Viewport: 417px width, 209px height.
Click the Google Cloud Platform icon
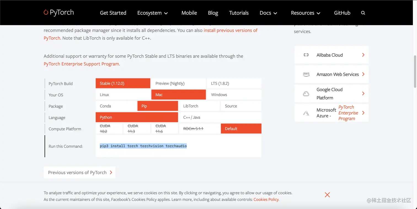(306, 94)
